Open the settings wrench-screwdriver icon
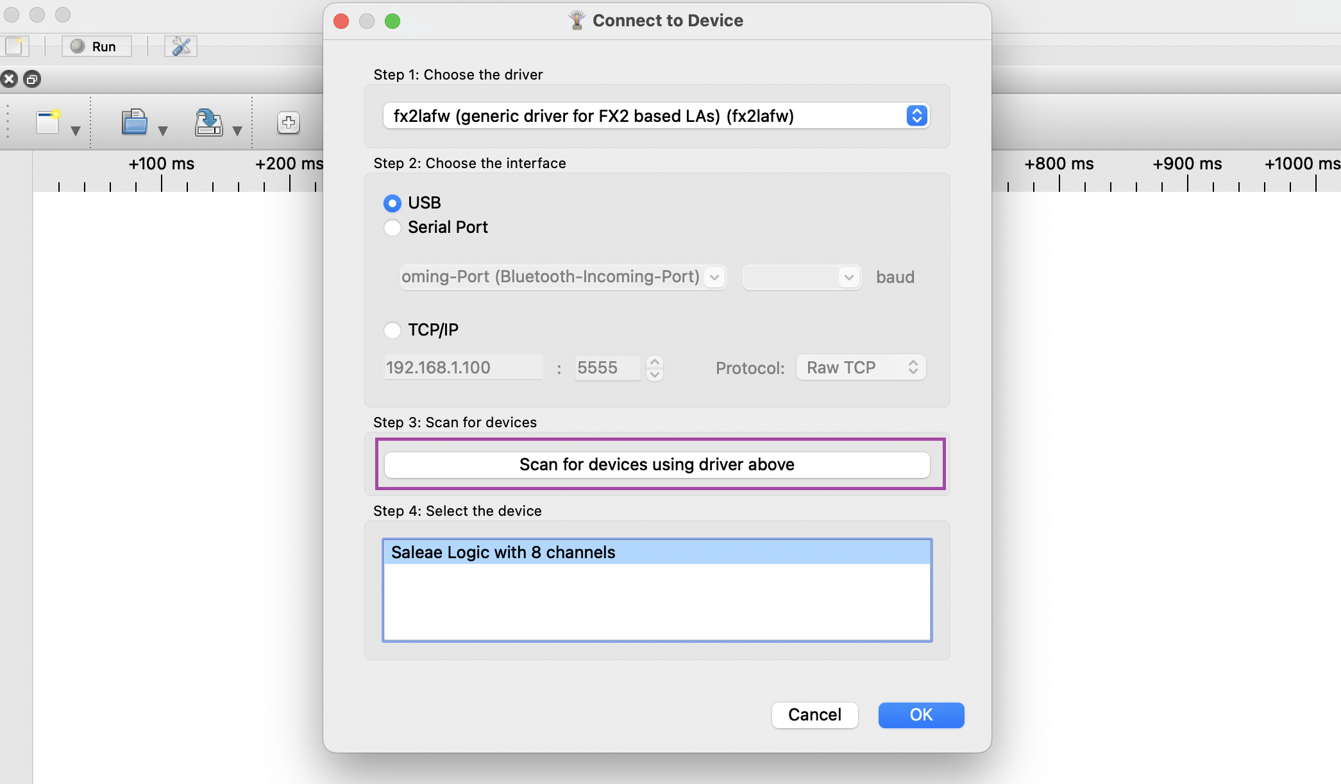 (181, 46)
